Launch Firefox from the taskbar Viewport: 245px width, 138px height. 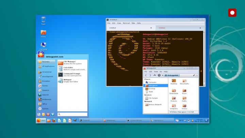tap(54, 120)
